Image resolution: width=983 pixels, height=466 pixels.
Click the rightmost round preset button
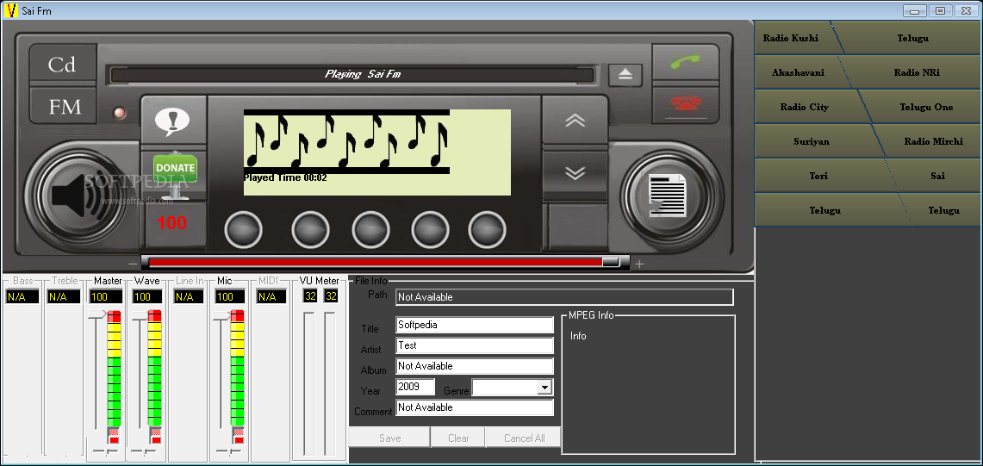point(487,230)
